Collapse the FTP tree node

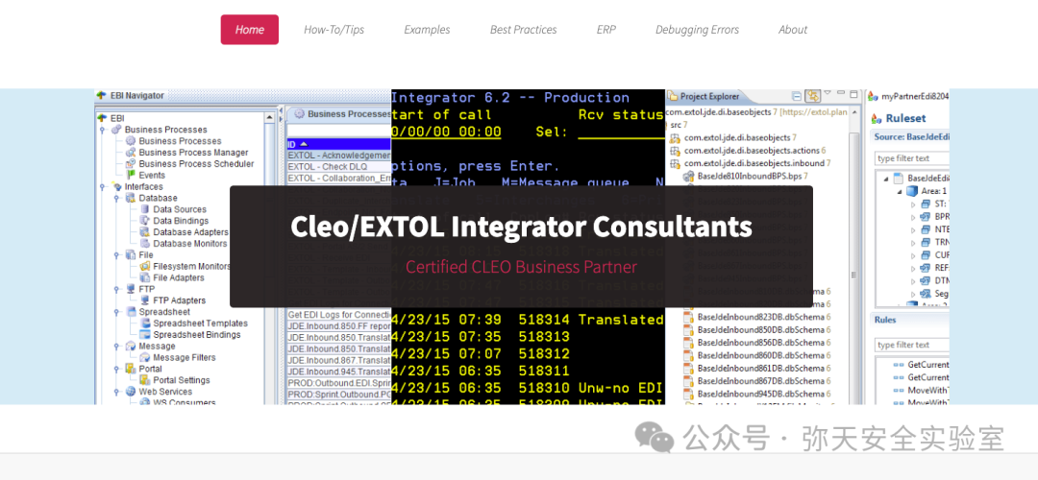coord(116,289)
